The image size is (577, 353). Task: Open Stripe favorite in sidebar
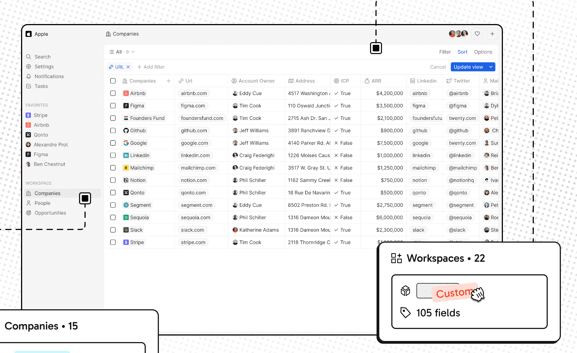pos(40,115)
